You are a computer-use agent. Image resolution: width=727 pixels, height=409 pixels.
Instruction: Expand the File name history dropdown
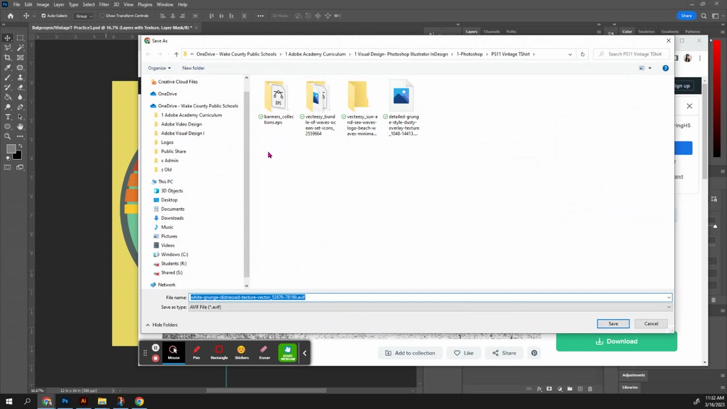668,297
